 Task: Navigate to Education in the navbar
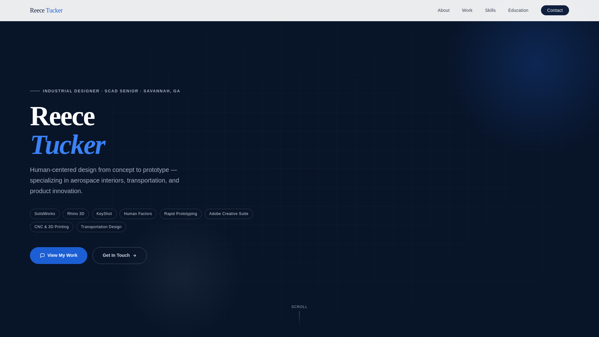tap(518, 10)
